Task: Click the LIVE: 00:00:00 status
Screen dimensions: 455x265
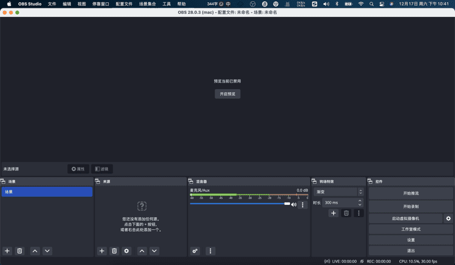Action: click(x=344, y=261)
